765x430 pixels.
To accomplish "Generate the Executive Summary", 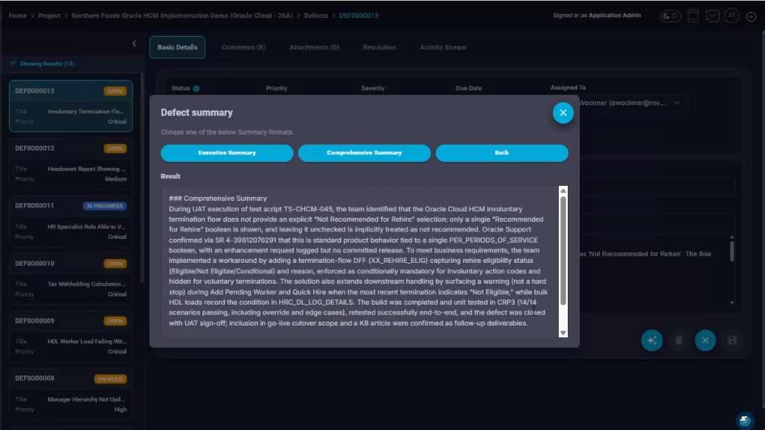I will click(x=227, y=152).
